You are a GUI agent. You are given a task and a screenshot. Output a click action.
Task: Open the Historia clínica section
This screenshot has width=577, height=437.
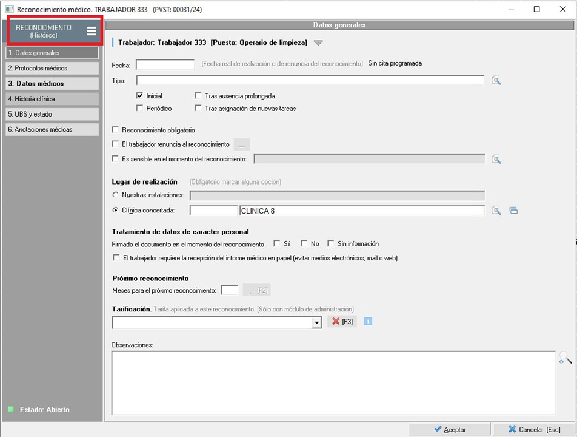click(52, 98)
